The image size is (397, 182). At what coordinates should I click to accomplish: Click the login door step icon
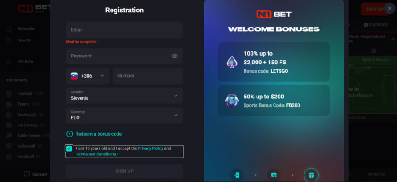tap(237, 175)
